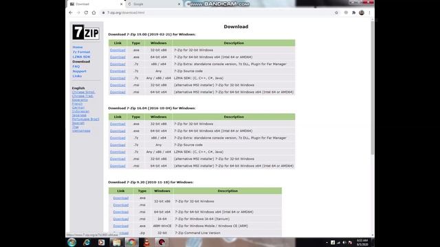Switch to the Download tab
The width and height of the screenshot is (440, 247).
click(x=96, y=4)
